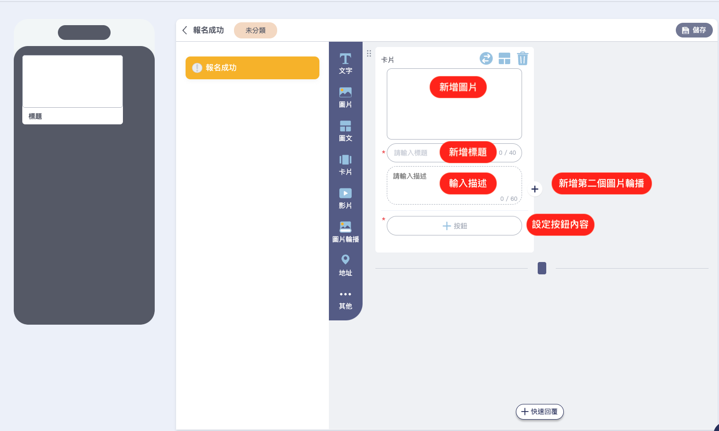The height and width of the screenshot is (431, 719).
Task: Open the 其他 more options menu
Action: click(345, 299)
